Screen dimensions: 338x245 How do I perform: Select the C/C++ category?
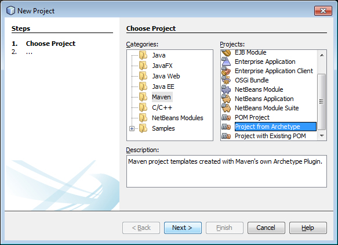click(x=162, y=107)
